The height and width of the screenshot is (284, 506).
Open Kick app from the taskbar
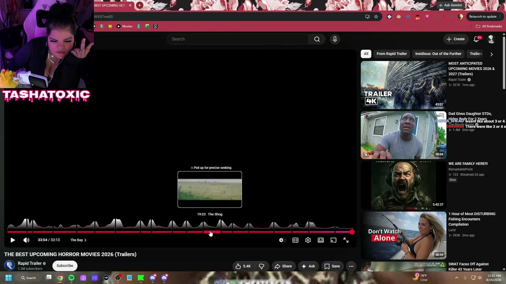141,278
